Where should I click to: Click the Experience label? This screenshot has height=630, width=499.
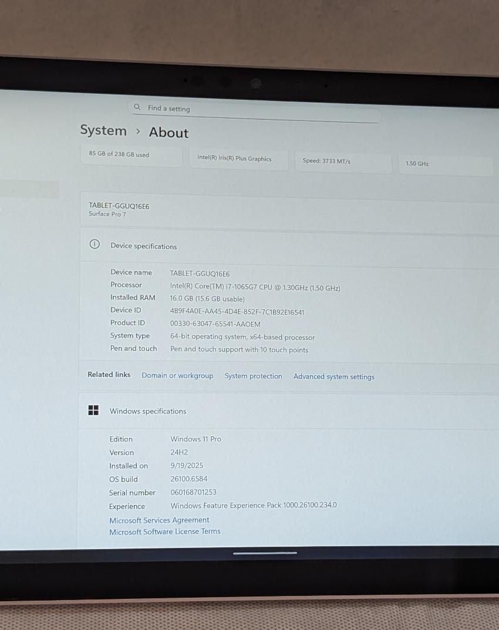pyautogui.click(x=127, y=506)
